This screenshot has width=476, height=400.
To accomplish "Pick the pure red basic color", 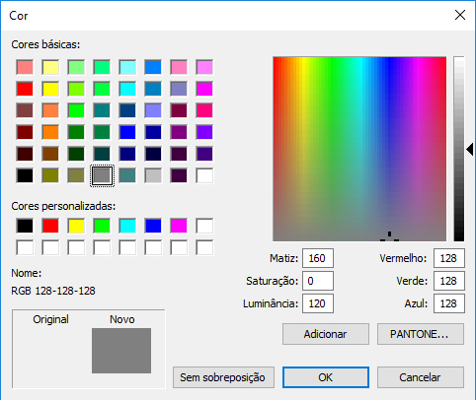I will [x=25, y=89].
